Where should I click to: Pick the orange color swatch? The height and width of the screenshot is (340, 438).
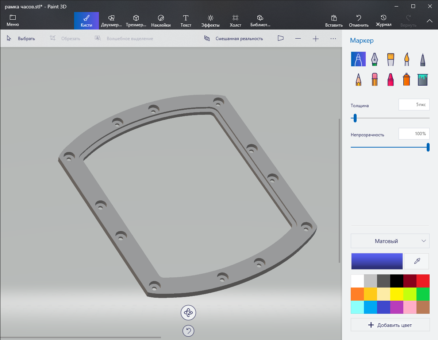point(357,294)
